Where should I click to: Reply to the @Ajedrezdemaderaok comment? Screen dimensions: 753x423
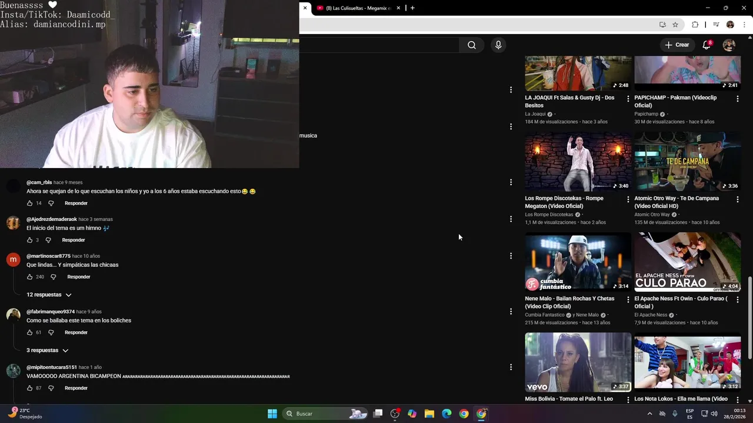74,240
